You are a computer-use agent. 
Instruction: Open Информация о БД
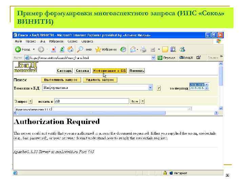pyautogui.click(x=109, y=70)
